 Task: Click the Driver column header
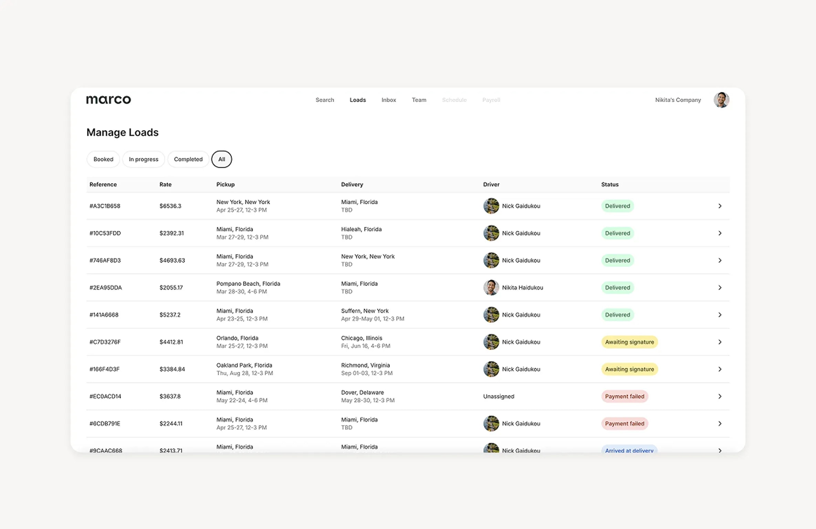pos(491,185)
